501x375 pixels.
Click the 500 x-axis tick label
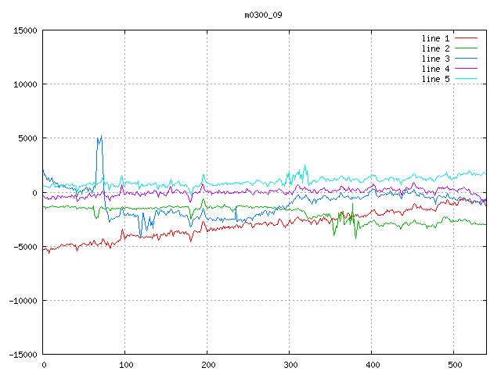(x=453, y=365)
